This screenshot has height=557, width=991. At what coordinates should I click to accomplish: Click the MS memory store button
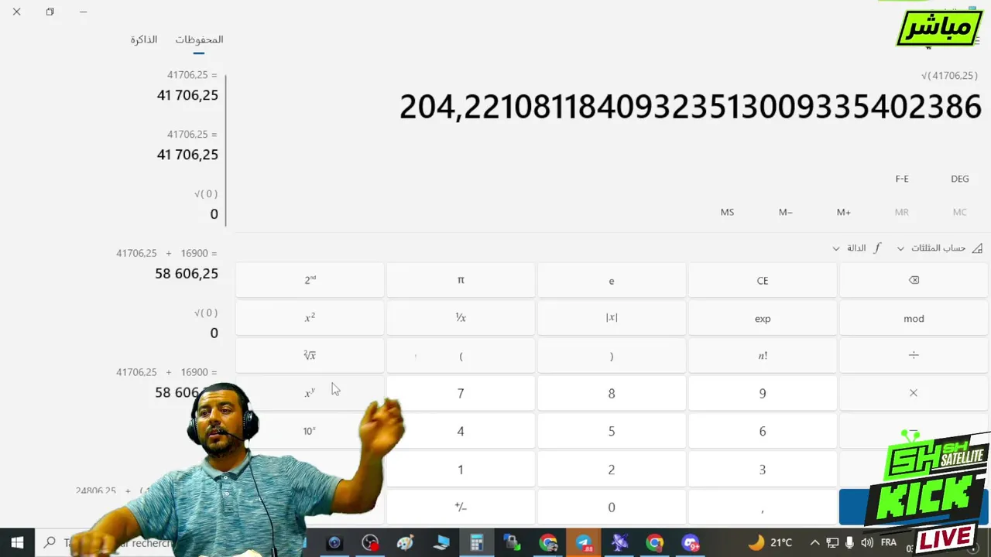[x=727, y=212]
